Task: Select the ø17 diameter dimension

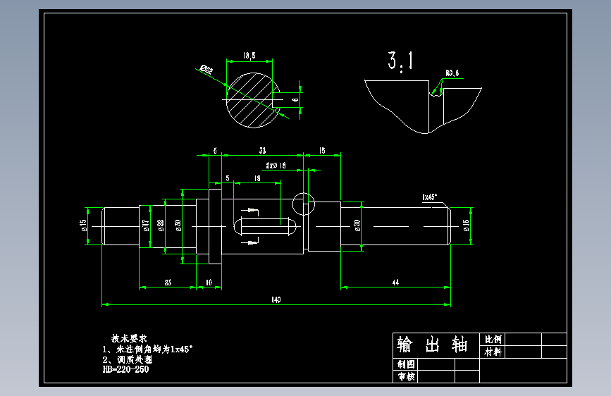Action: 146,225
